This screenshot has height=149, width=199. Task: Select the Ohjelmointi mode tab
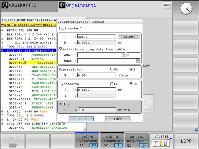point(77,5)
